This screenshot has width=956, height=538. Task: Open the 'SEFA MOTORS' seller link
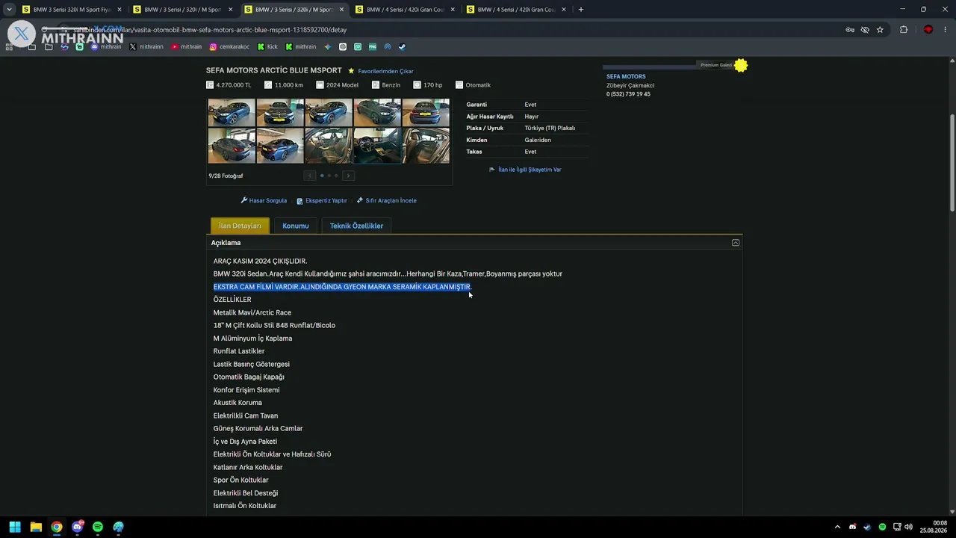[626, 76]
